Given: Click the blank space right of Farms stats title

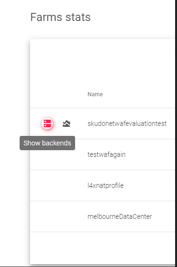Looking at the screenshot, I should tap(133, 17).
